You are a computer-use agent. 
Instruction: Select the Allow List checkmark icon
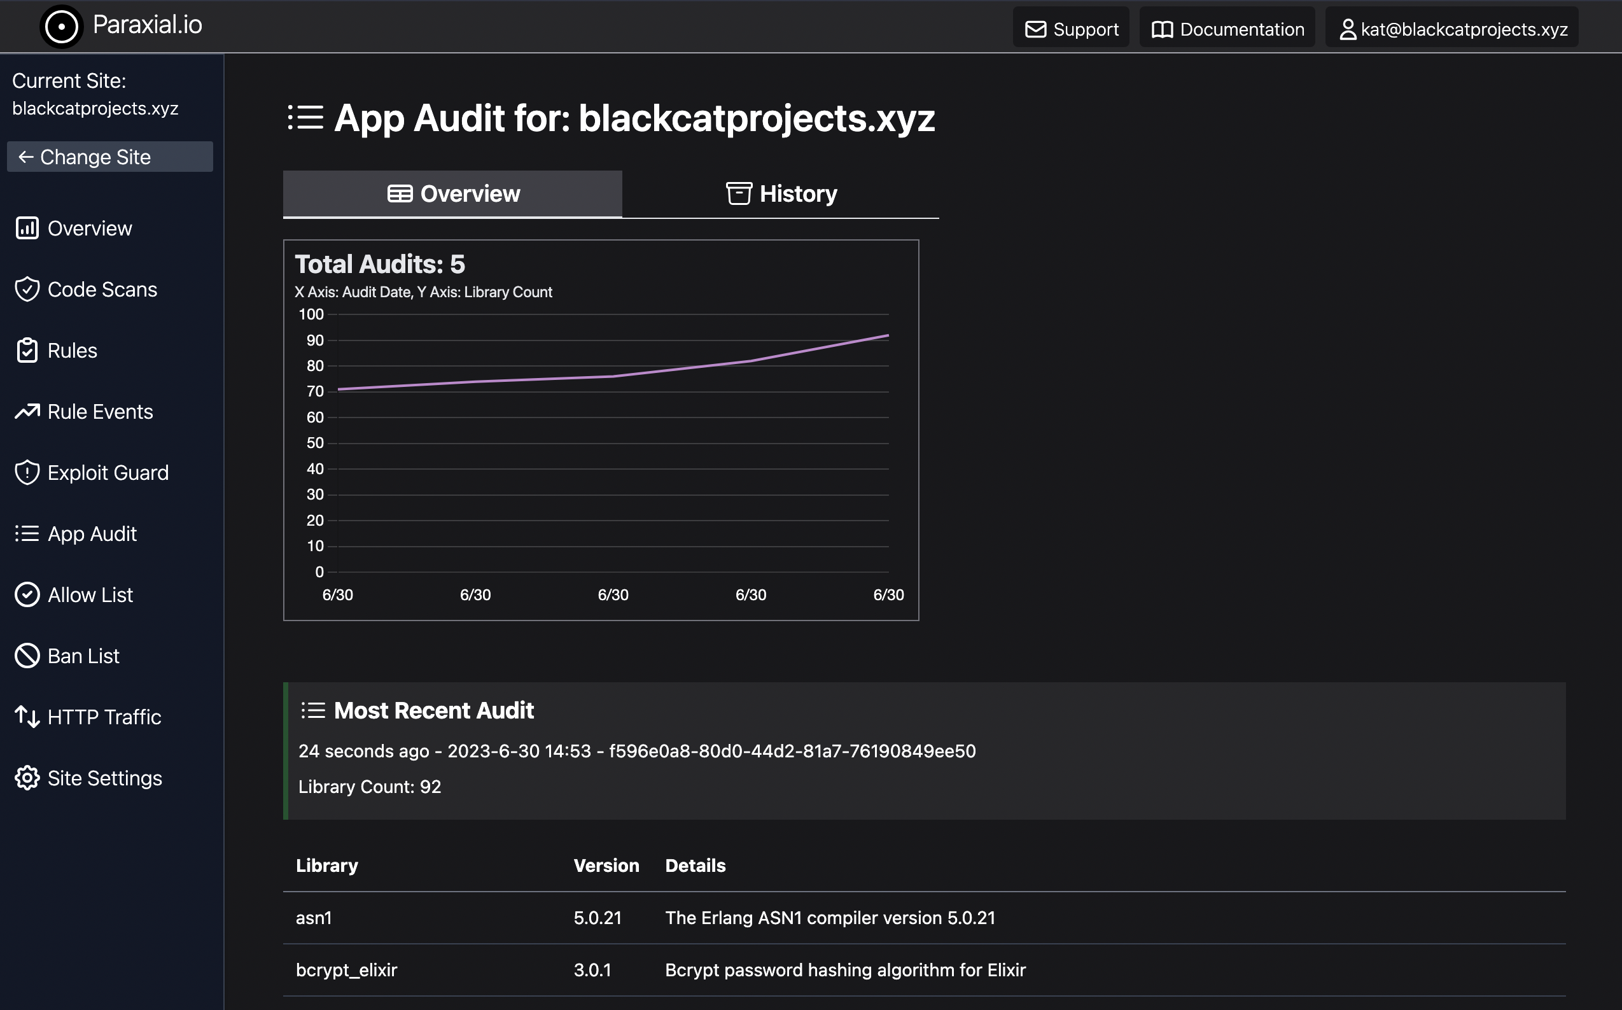click(x=27, y=594)
